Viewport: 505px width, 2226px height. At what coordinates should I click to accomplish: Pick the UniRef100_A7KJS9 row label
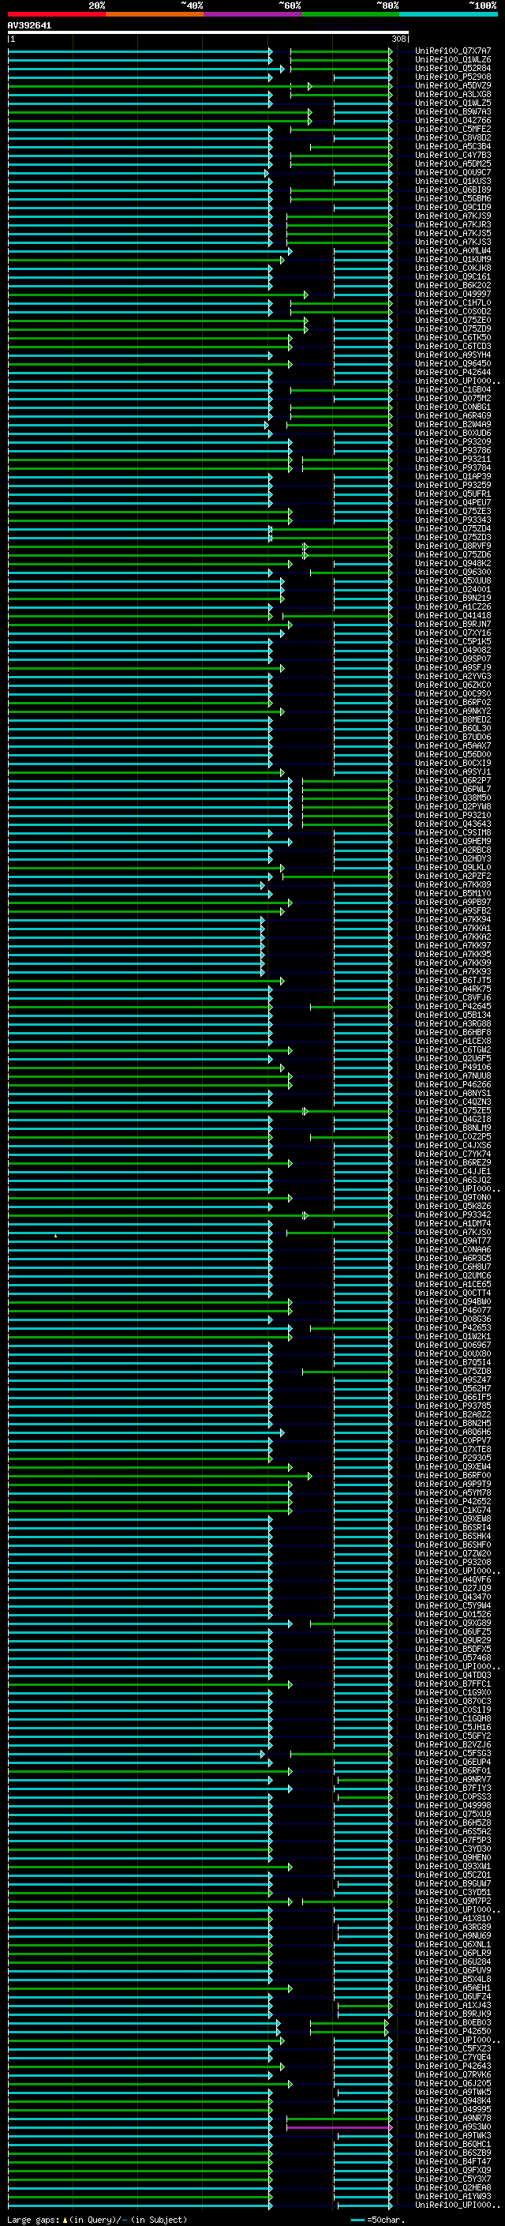pyautogui.click(x=453, y=216)
